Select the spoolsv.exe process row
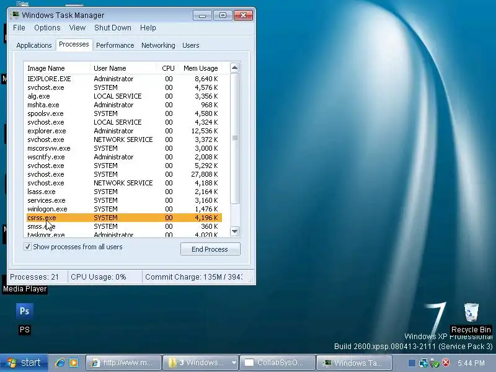This screenshot has width=496, height=372. [x=124, y=113]
